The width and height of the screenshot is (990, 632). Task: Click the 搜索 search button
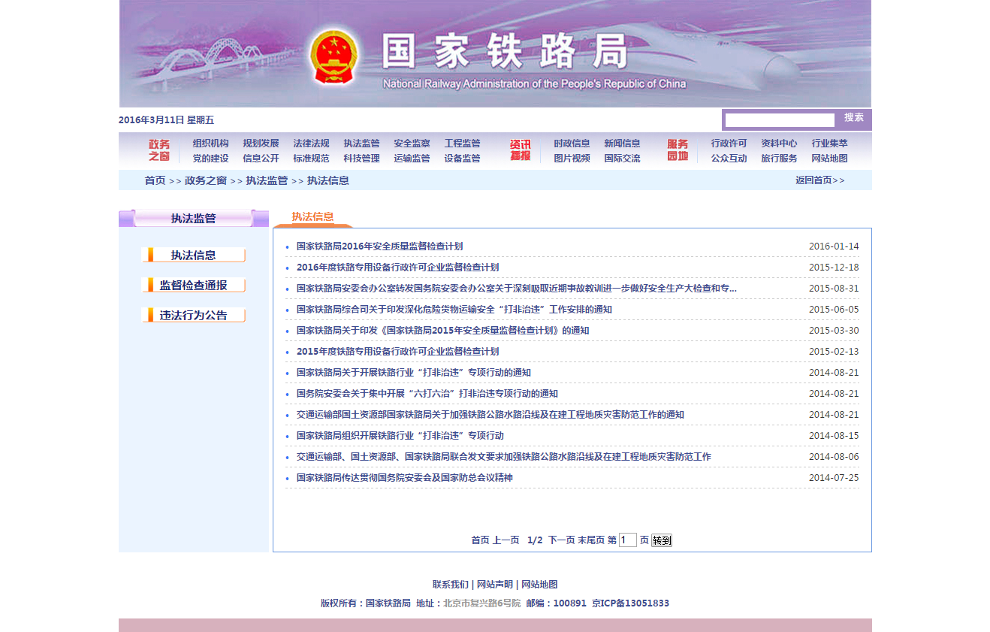[853, 118]
